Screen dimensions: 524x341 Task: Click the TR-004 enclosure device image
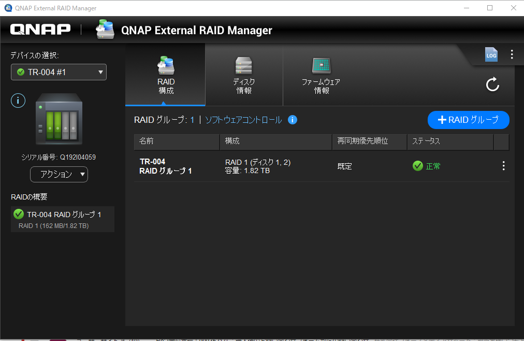tap(59, 119)
